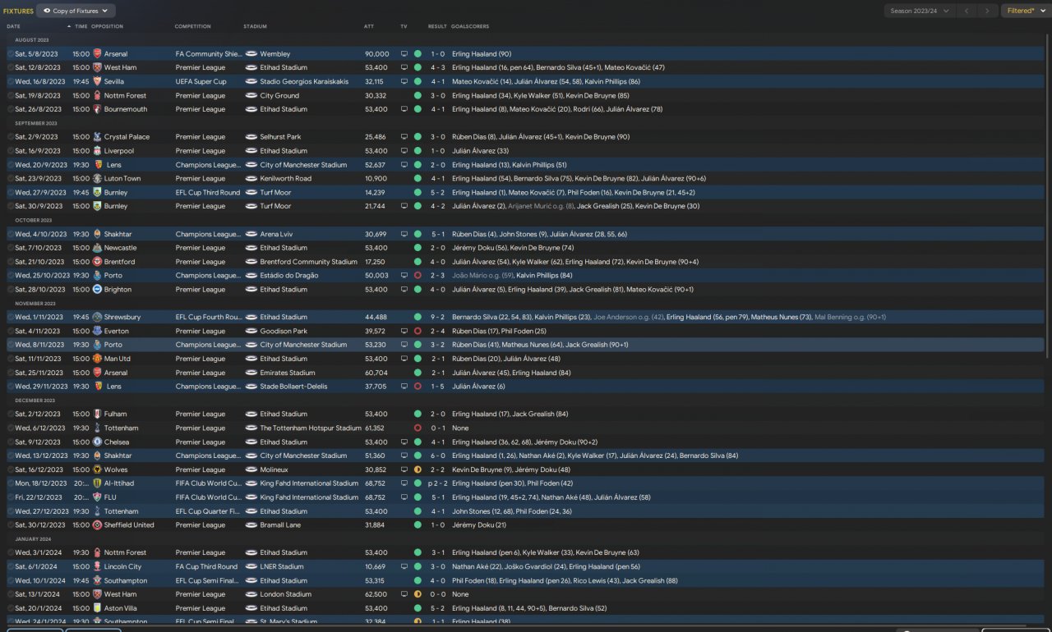Open the Etihad Stadium link in the Liverpool row
The width and height of the screenshot is (1052, 632).
tap(284, 151)
